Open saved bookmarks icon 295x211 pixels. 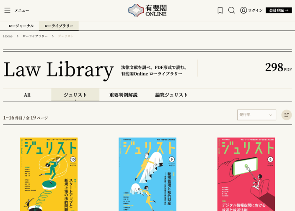click(x=220, y=10)
